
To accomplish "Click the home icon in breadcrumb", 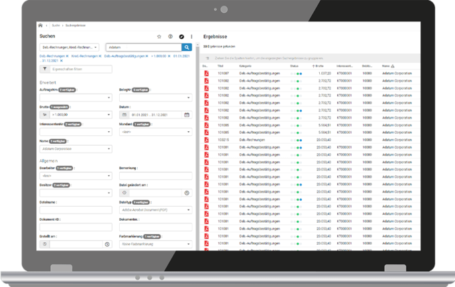I will pos(40,24).
